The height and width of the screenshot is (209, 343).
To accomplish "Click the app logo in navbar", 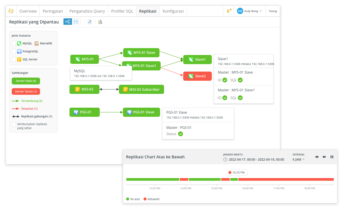I will 11,11.
